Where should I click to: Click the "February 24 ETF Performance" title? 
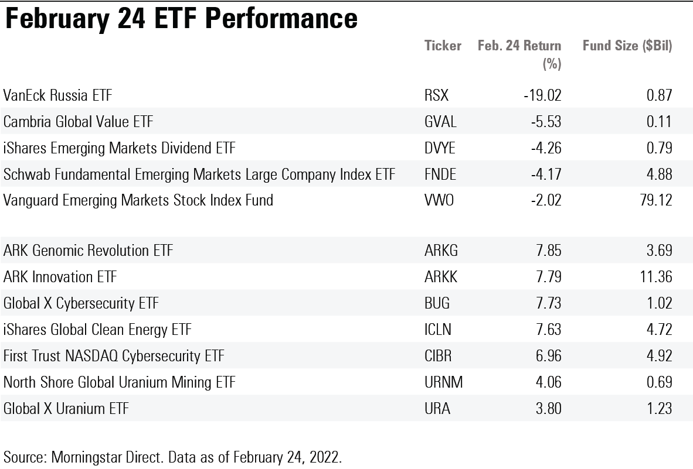[x=181, y=18]
